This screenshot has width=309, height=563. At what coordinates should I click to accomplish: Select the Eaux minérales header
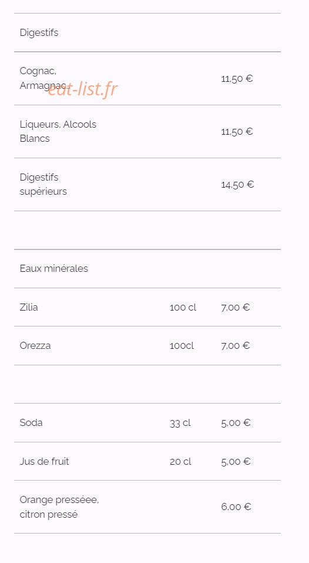click(x=54, y=269)
